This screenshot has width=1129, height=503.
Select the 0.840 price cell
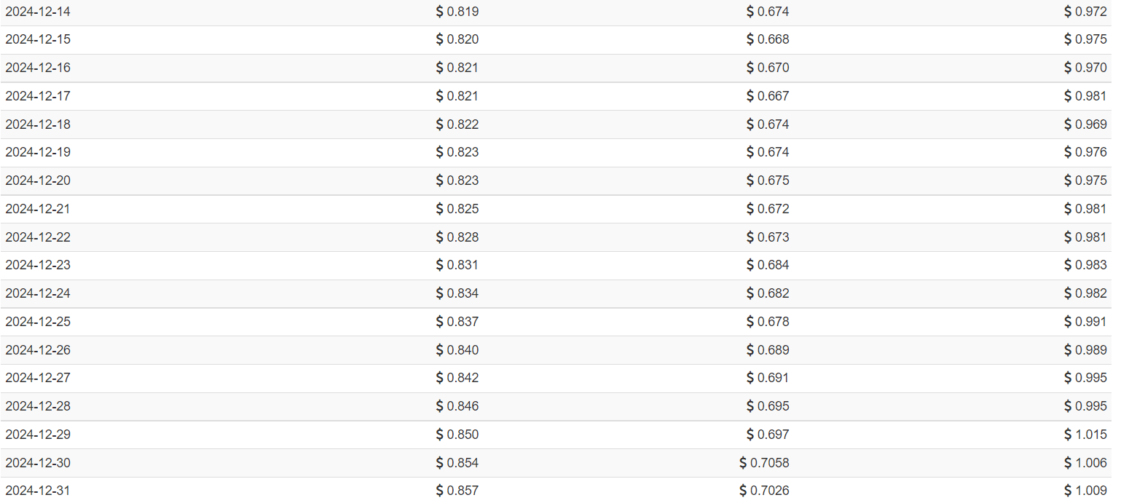point(463,350)
